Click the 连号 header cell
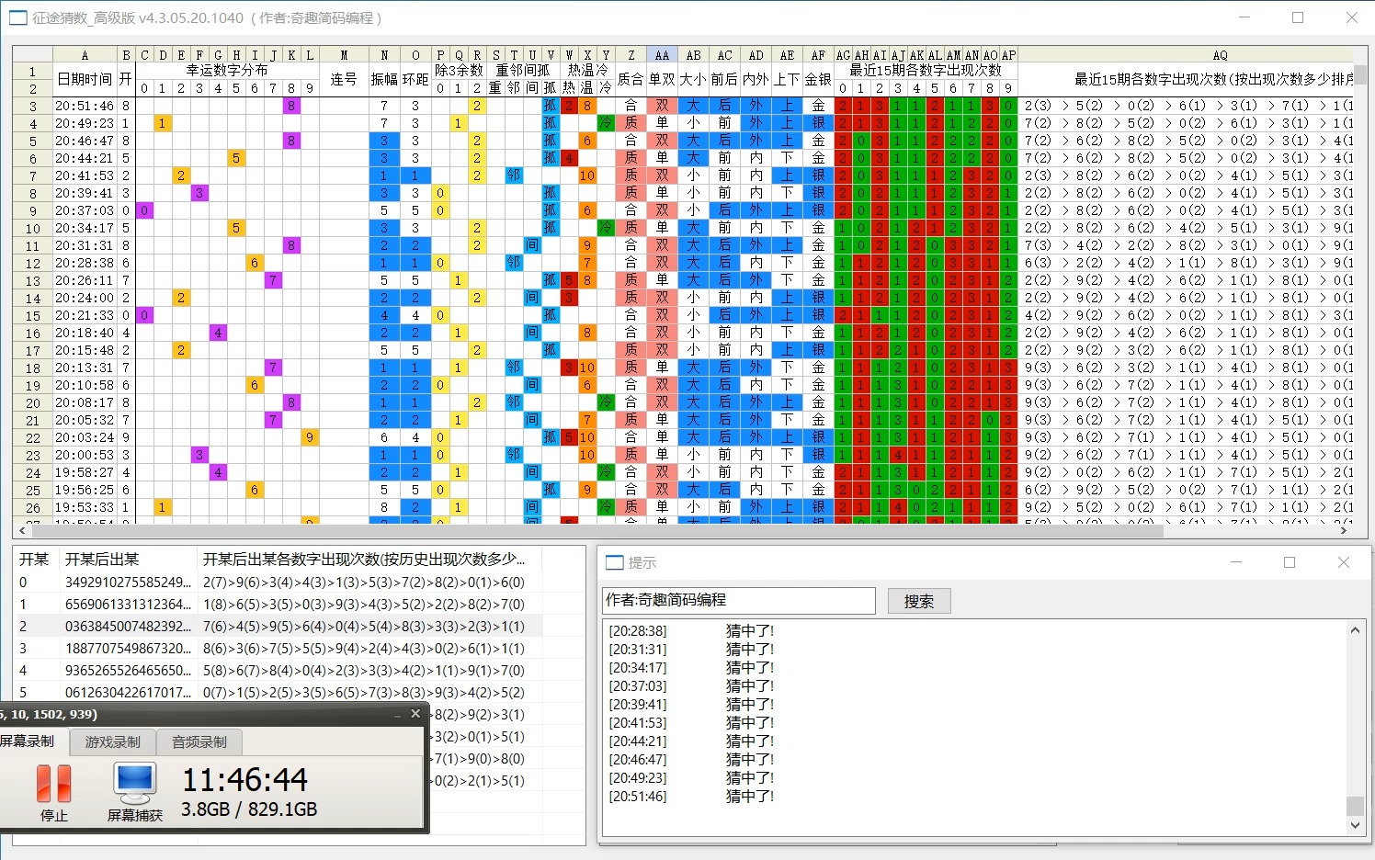This screenshot has width=1375, height=860. 344,79
